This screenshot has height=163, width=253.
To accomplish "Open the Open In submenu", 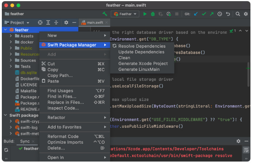I will click(75, 158).
